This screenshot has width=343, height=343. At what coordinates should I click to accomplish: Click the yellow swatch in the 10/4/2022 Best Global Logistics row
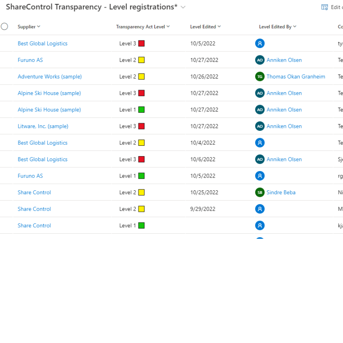(141, 143)
